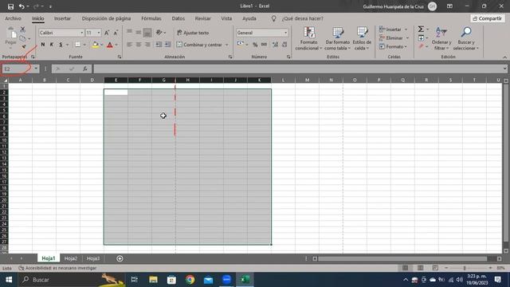Copy the selected cells
The height and width of the screenshot is (287, 510).
[x=22, y=38]
